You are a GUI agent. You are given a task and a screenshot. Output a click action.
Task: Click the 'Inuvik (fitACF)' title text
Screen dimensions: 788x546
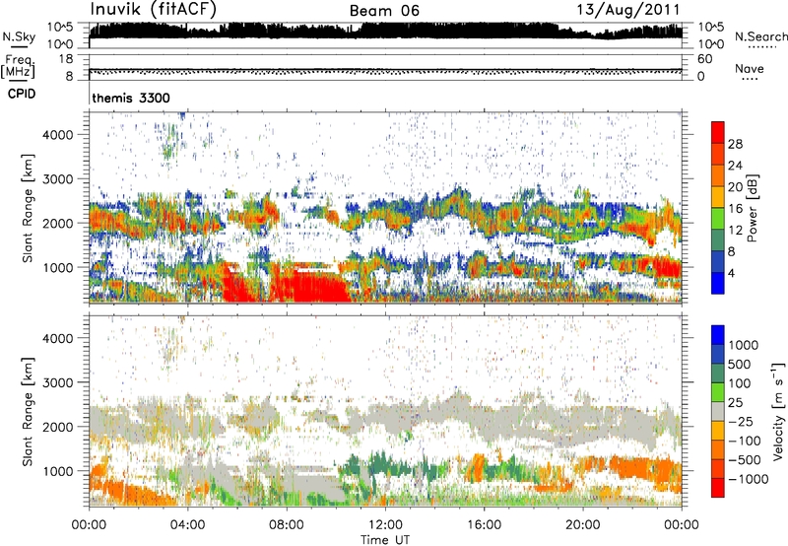(x=154, y=10)
